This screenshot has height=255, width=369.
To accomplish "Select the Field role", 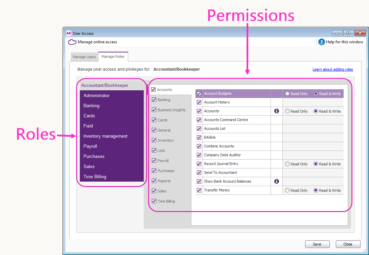I will [112, 126].
